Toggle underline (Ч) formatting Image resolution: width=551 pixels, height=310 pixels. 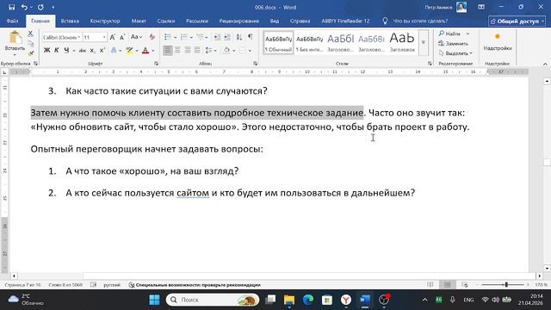66,51
